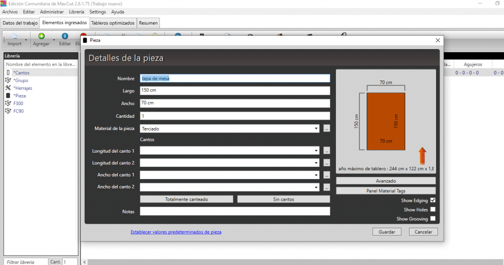Click the horizontal scrollbar left arrow
Screen dimensions: 504x265
[85, 262]
